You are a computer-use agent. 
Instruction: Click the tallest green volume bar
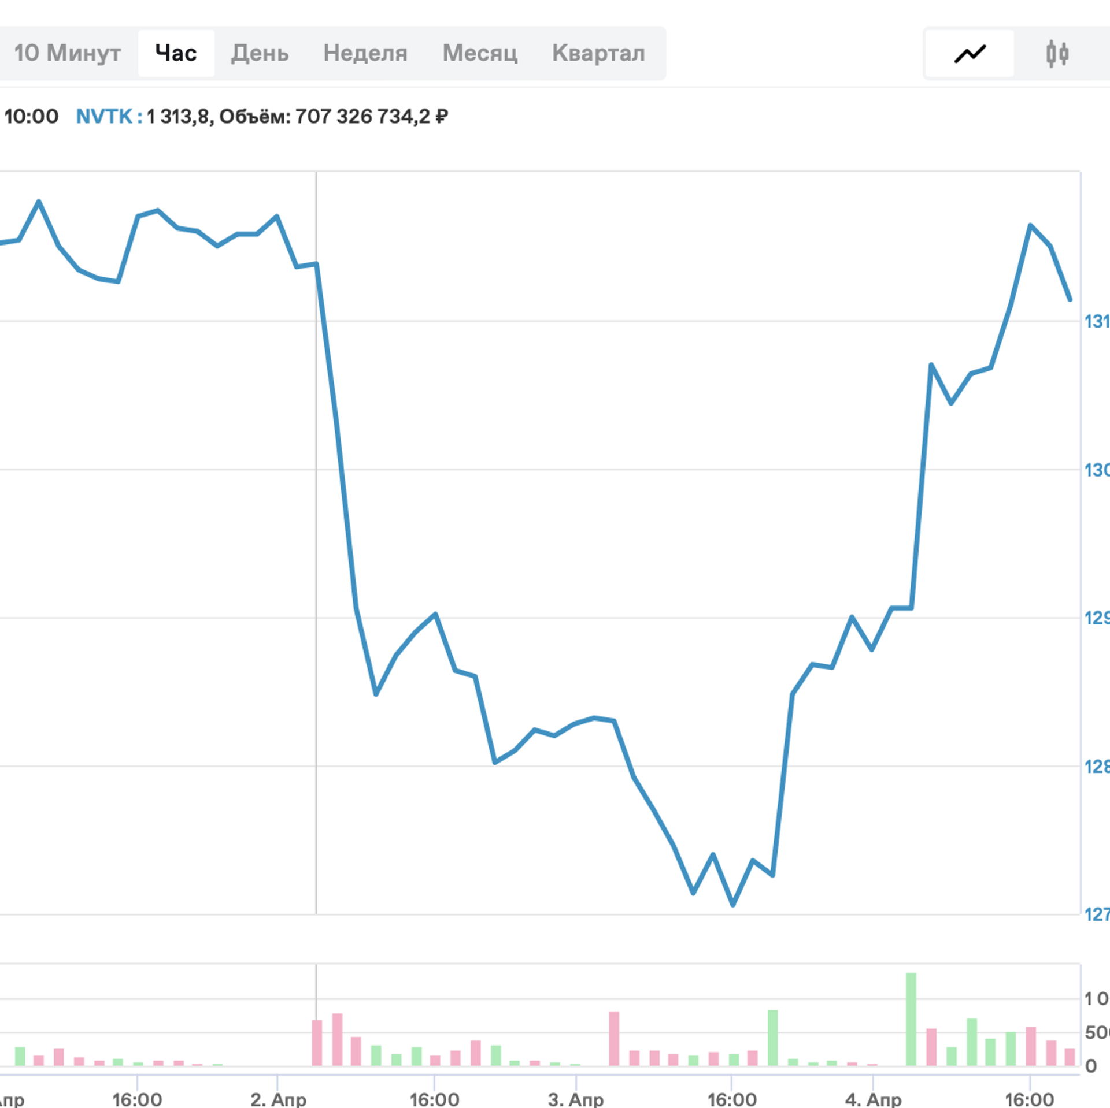(911, 1018)
